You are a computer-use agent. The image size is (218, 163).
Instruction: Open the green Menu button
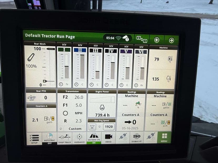click(x=164, y=137)
